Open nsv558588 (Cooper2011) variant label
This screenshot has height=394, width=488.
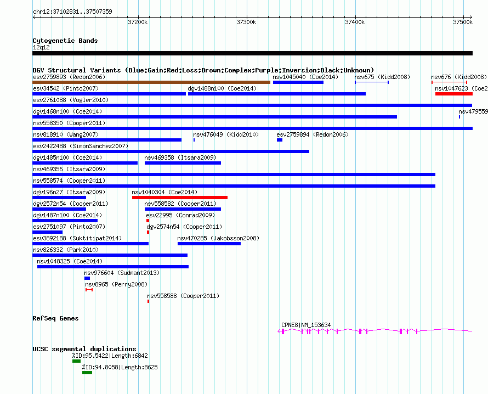click(183, 296)
